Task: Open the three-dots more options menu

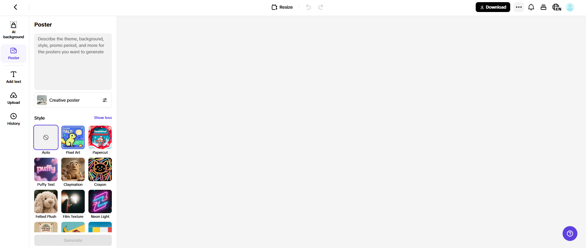Action: click(519, 7)
